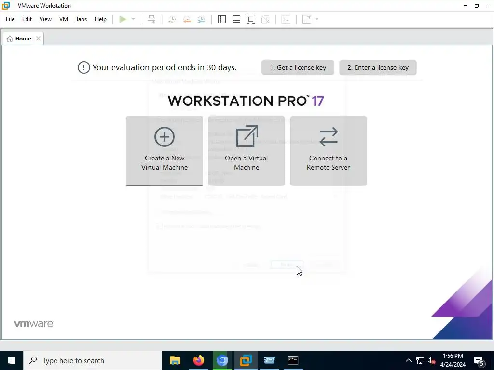This screenshot has width=494, height=370.
Task: Click the muted volume tray icon
Action: pos(431,360)
